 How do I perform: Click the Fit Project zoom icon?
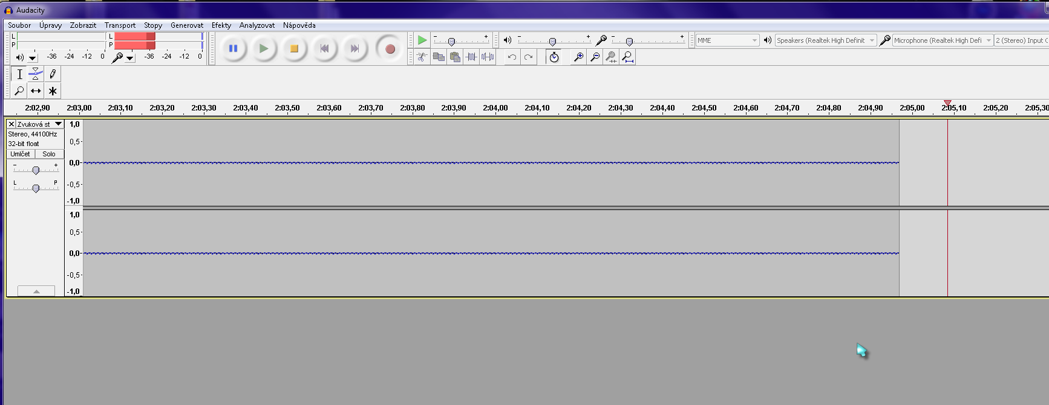coord(628,57)
